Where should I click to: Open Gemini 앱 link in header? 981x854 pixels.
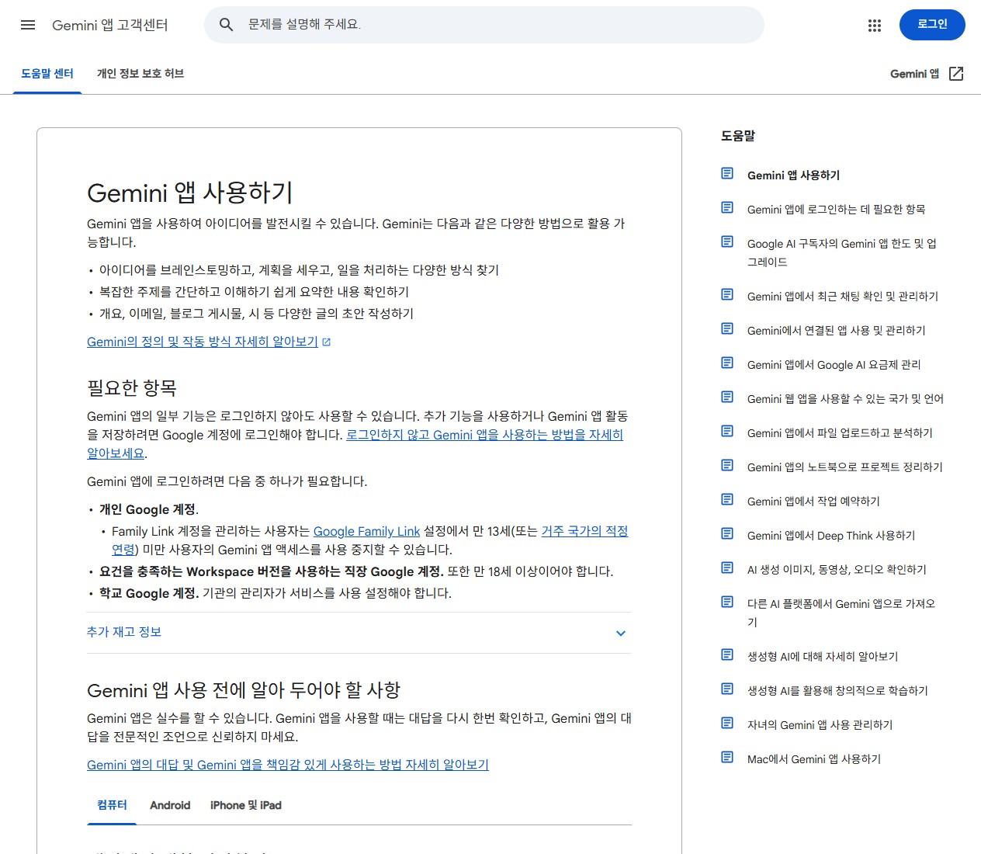(914, 74)
